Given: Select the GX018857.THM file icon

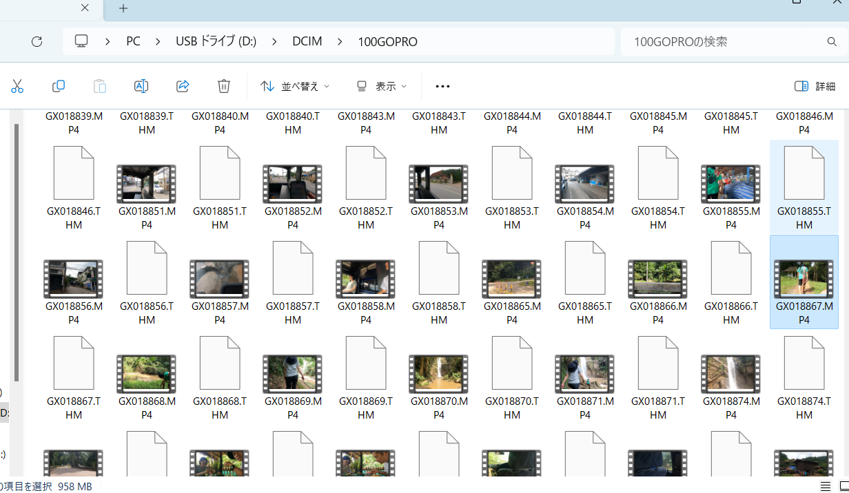Looking at the screenshot, I should pos(293,268).
